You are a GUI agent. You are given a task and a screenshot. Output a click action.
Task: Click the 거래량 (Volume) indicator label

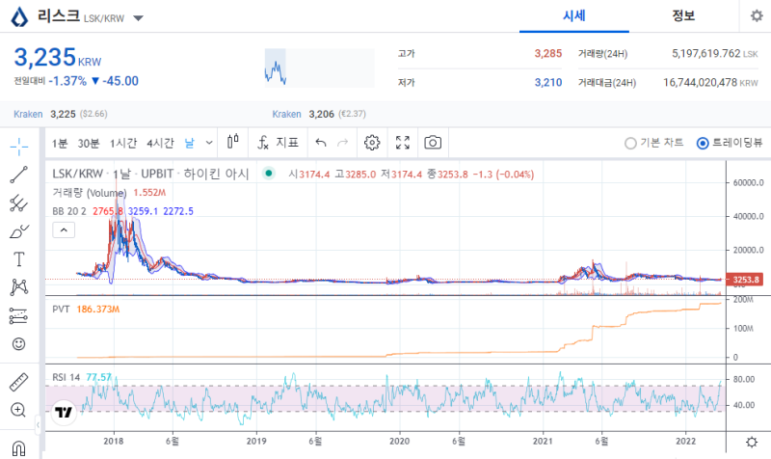point(90,193)
